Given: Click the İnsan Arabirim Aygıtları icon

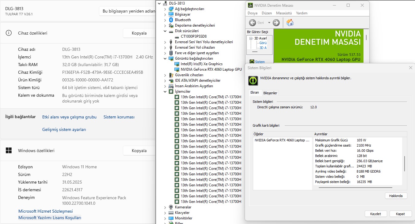Looking at the screenshot, I should [171, 86].
